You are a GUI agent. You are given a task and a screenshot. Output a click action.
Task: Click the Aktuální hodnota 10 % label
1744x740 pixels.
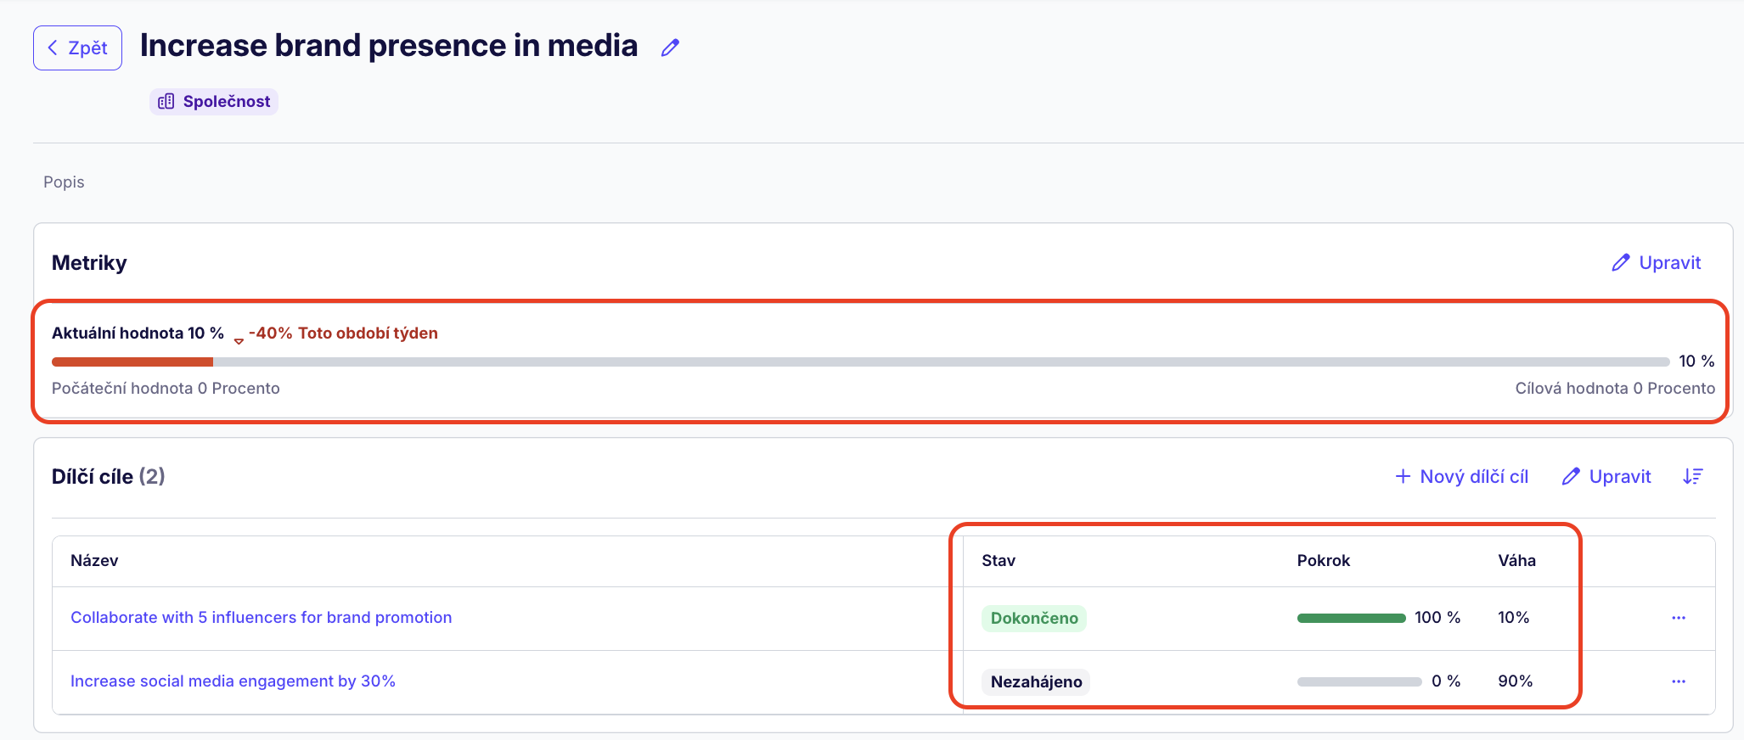click(138, 333)
